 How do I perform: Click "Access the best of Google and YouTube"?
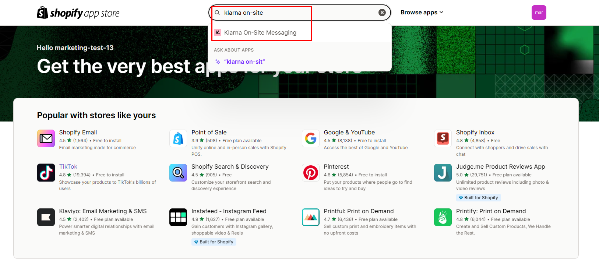pos(366,148)
